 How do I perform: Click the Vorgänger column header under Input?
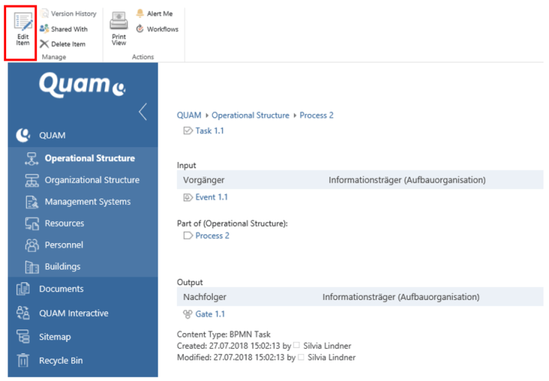(204, 180)
